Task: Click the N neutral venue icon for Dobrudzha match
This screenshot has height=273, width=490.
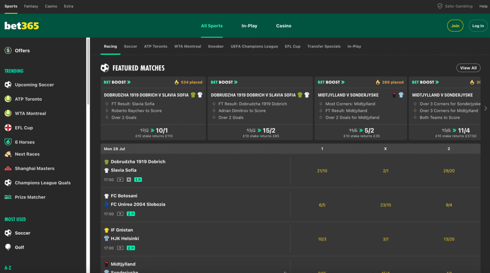Action: pos(129,179)
